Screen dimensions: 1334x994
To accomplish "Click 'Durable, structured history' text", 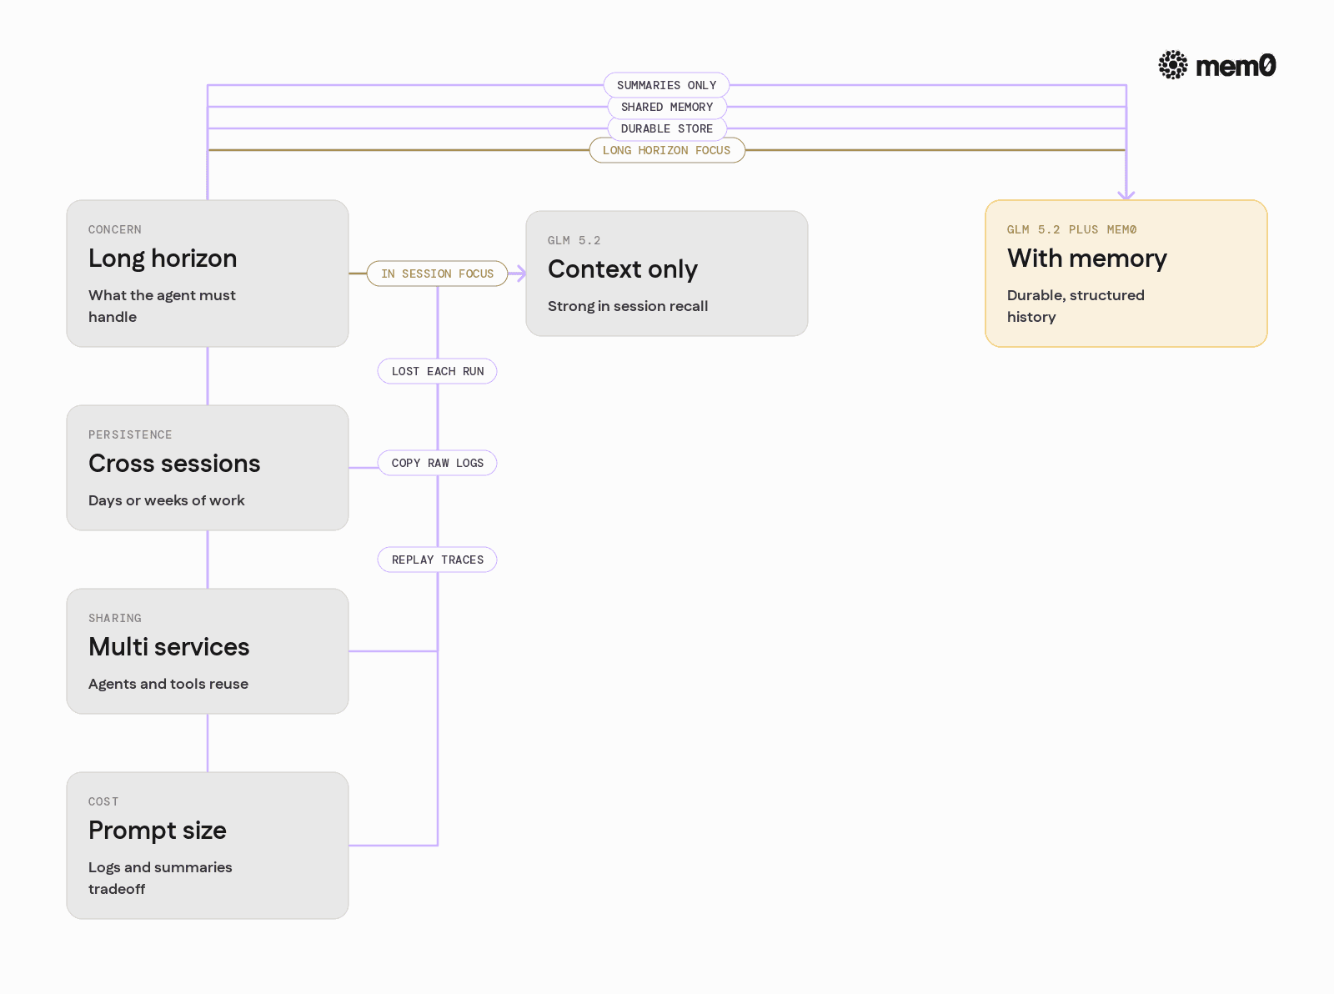I will tap(1076, 306).
